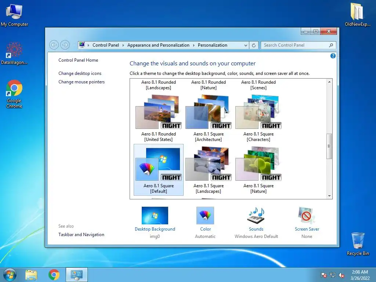Click the Screen Saver link text
The width and height of the screenshot is (376, 282).
[307, 229]
